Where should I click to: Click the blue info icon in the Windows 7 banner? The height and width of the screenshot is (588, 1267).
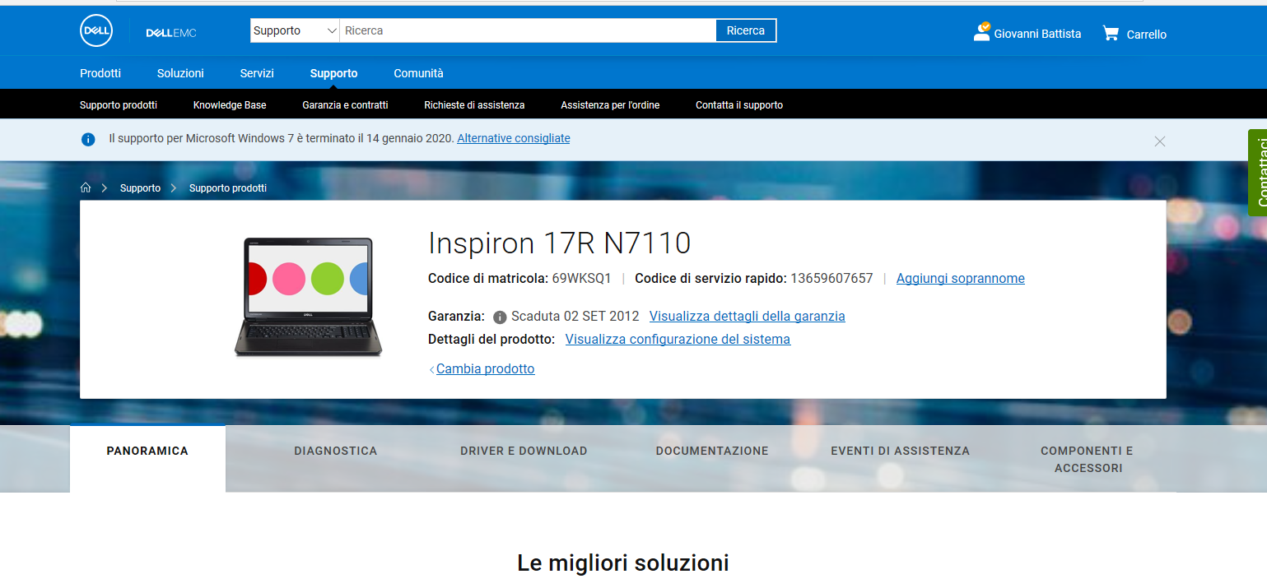click(88, 139)
